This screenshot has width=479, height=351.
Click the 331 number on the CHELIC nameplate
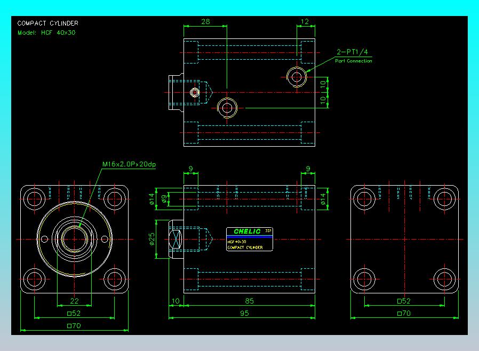click(268, 230)
